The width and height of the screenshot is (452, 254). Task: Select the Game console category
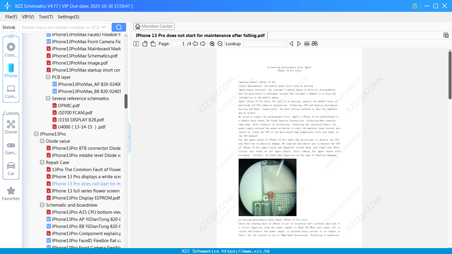11,148
